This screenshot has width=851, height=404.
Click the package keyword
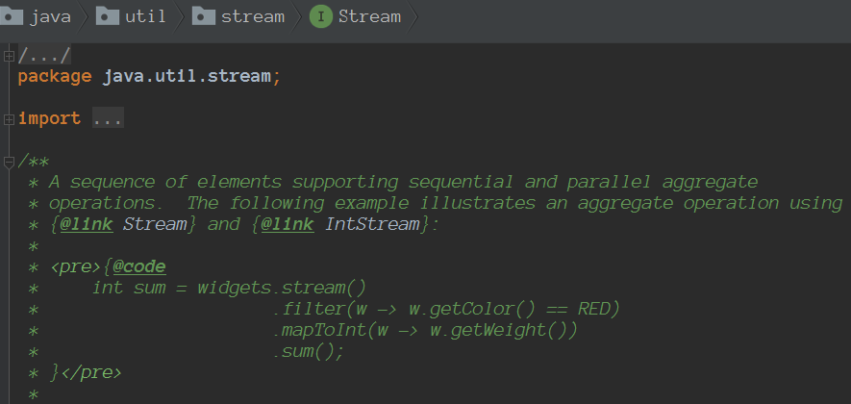click(55, 76)
